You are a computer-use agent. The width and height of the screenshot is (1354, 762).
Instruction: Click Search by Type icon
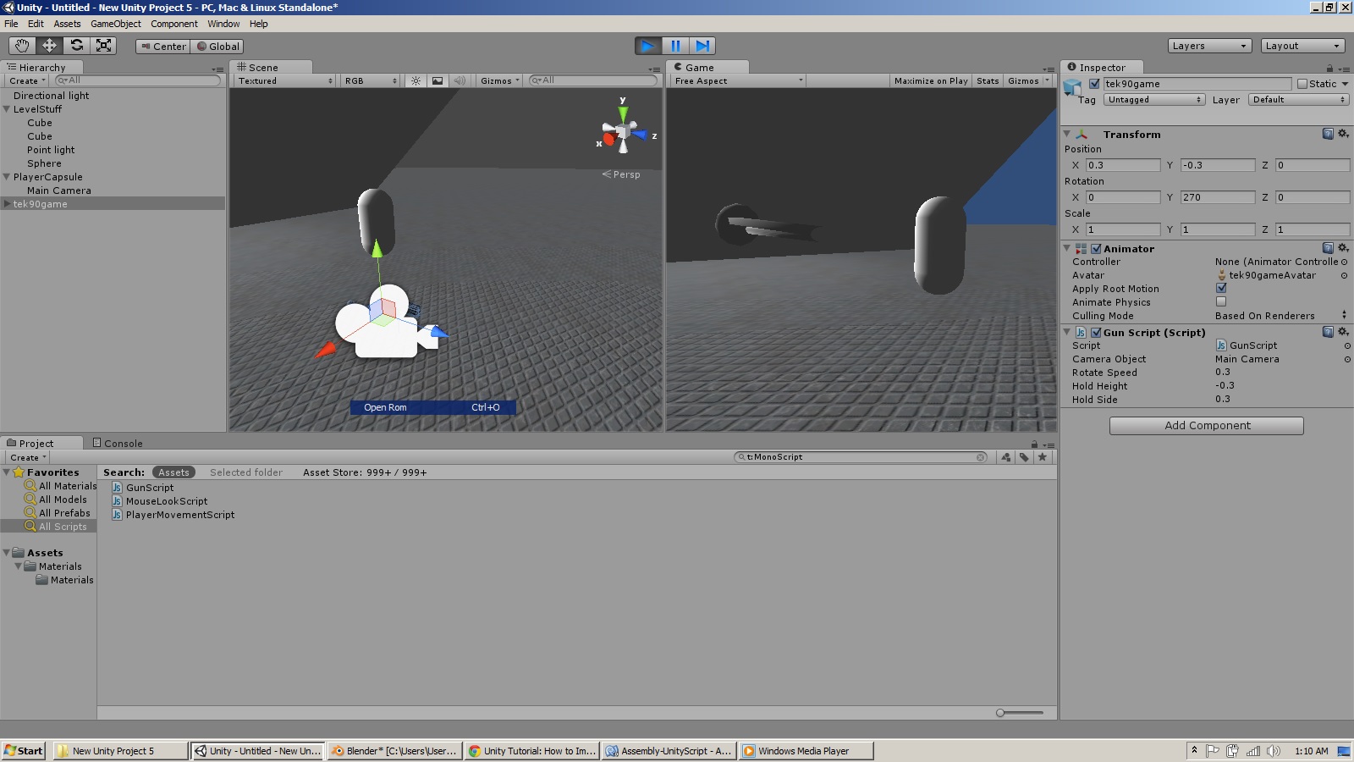click(1005, 457)
